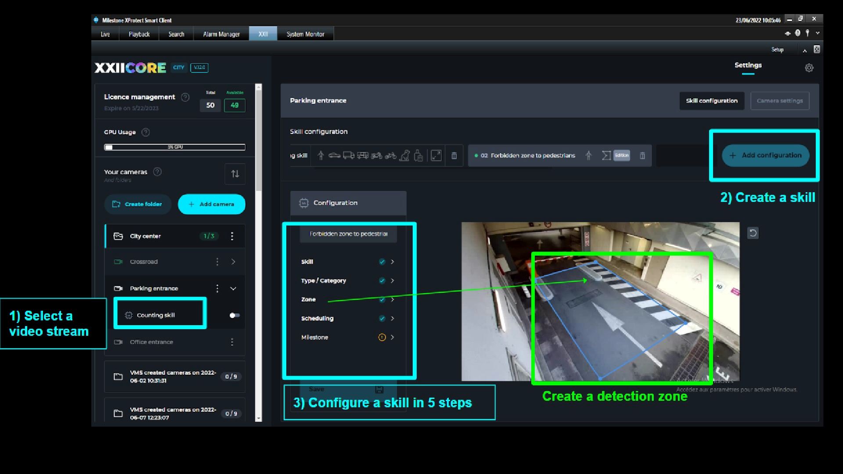Image resolution: width=843 pixels, height=474 pixels.
Task: Click the Setup button
Action: pos(778,50)
